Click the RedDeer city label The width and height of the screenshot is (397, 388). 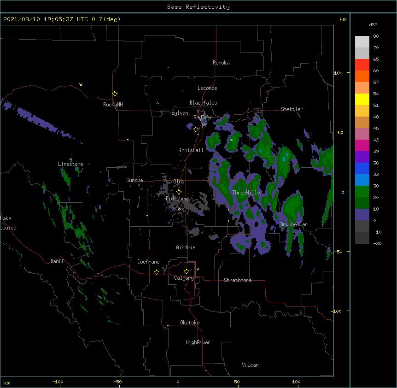pyautogui.click(x=203, y=118)
